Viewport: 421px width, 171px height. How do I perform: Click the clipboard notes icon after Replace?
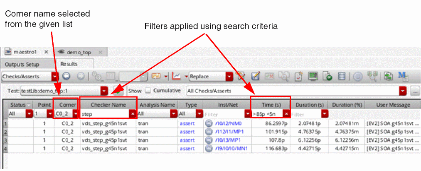click(x=240, y=77)
